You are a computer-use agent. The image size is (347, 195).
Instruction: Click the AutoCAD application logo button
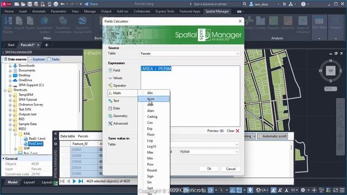coord(7,4)
